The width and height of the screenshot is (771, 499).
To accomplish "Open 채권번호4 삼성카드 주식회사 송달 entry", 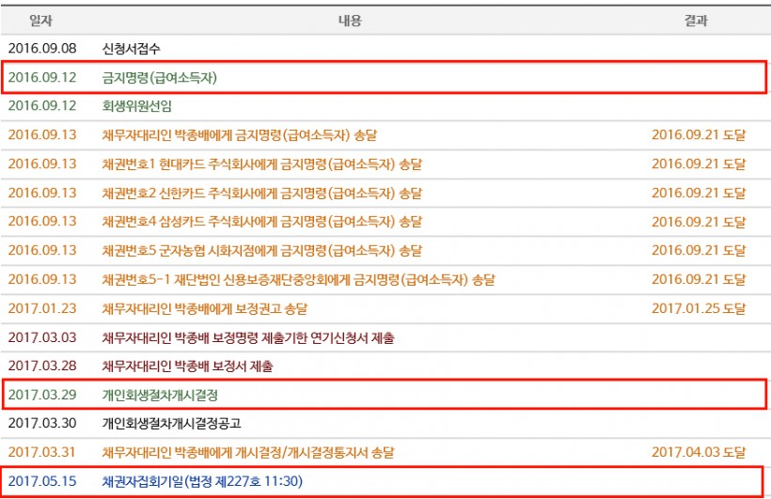I will (262, 221).
